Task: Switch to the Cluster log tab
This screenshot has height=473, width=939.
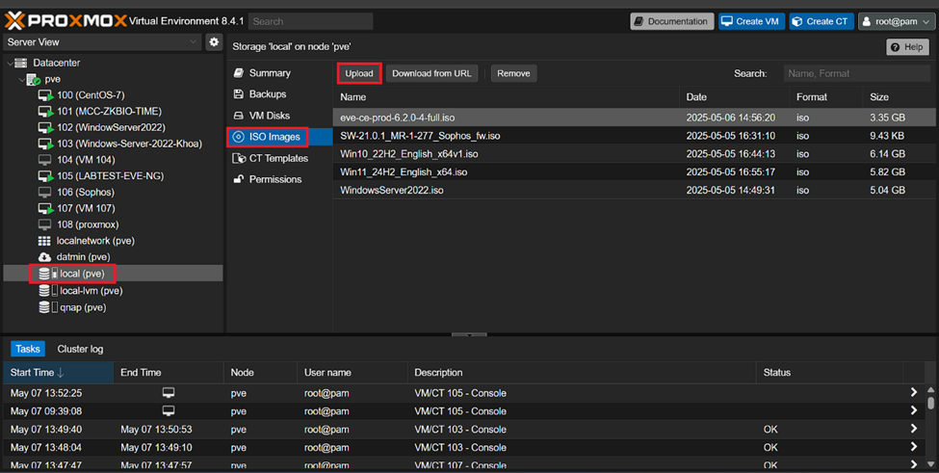Action: [x=80, y=349]
